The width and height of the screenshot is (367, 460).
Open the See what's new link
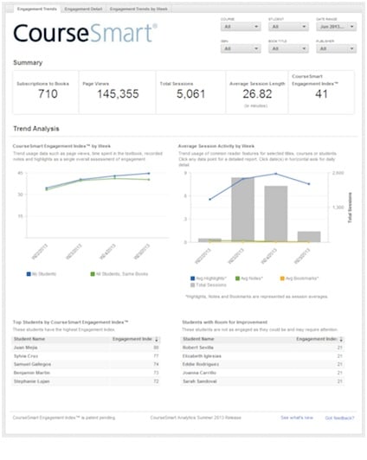click(x=297, y=417)
